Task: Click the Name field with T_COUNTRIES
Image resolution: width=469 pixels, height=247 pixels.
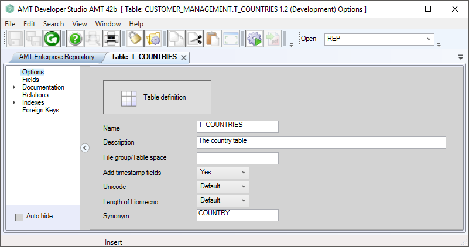Action: (x=238, y=126)
